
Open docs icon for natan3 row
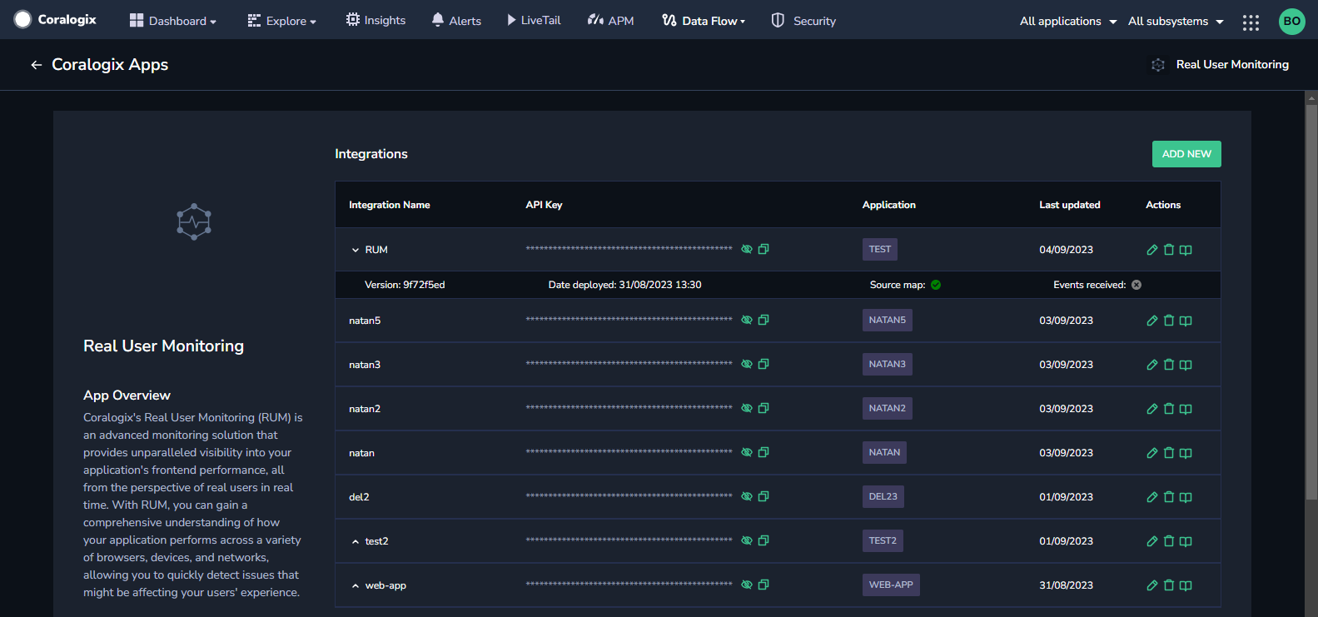pyautogui.click(x=1186, y=365)
